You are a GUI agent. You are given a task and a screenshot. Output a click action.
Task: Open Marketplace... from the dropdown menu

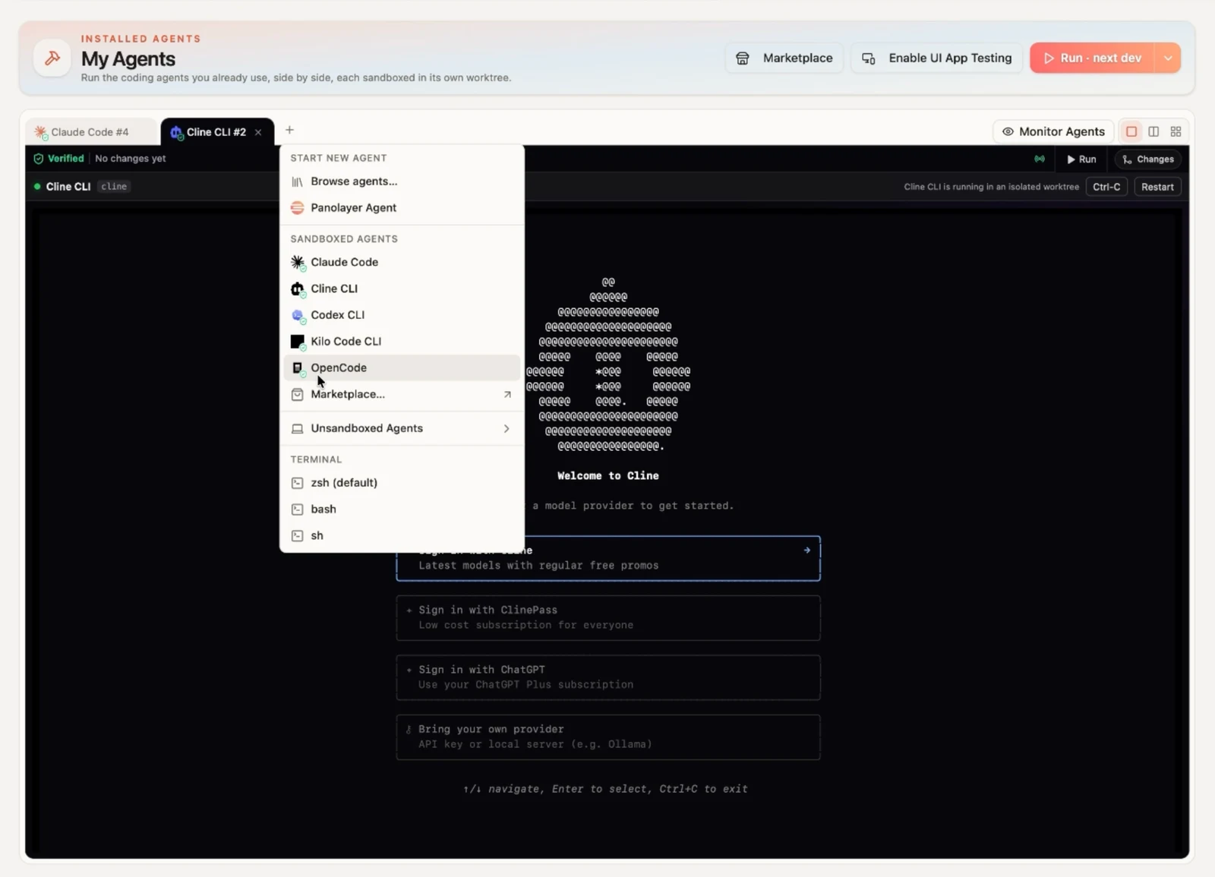(402, 394)
